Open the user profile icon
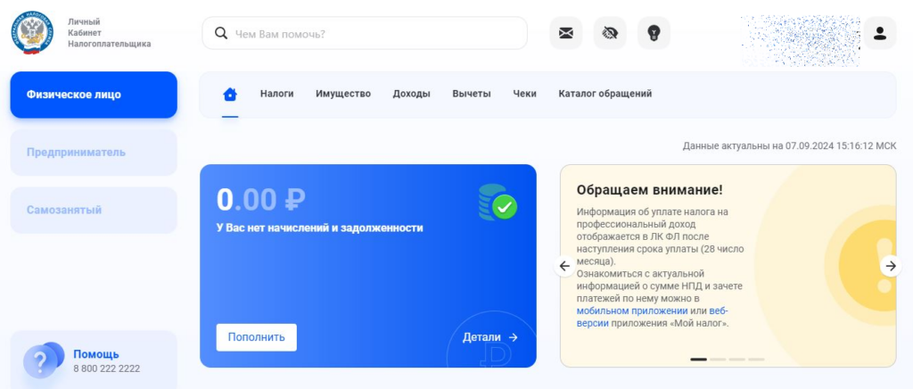Viewport: 913px width, 389px height. coord(880,33)
